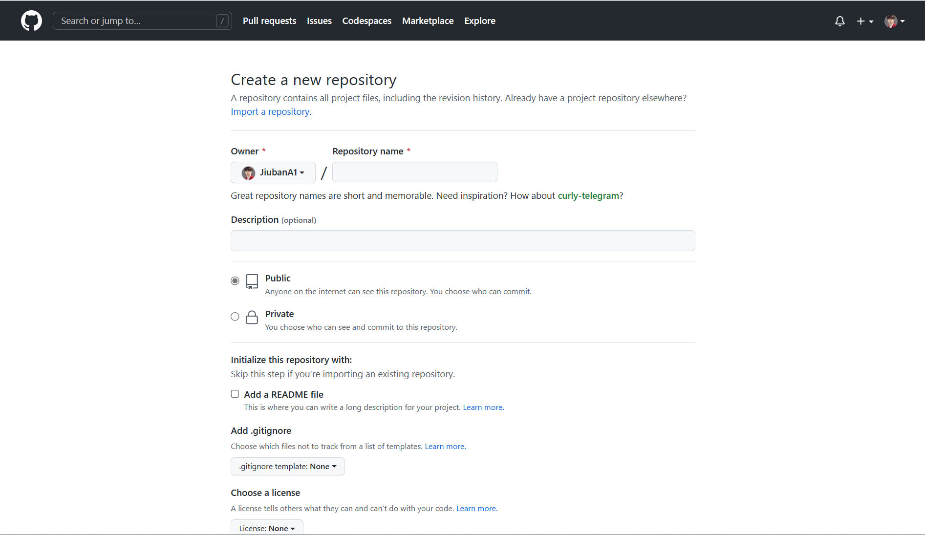Use suggested name curly-telegram
The width and height of the screenshot is (925, 535).
click(x=588, y=196)
